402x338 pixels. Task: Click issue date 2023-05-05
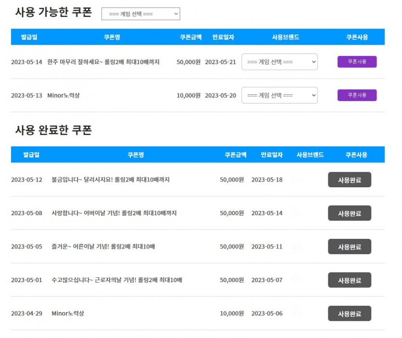(x=26, y=247)
